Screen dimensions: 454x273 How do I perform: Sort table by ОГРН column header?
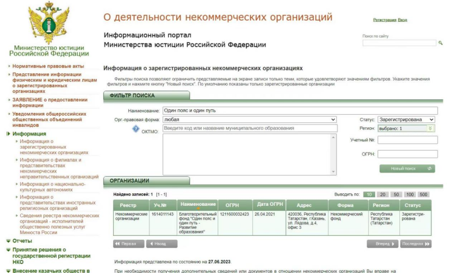coord(235,205)
